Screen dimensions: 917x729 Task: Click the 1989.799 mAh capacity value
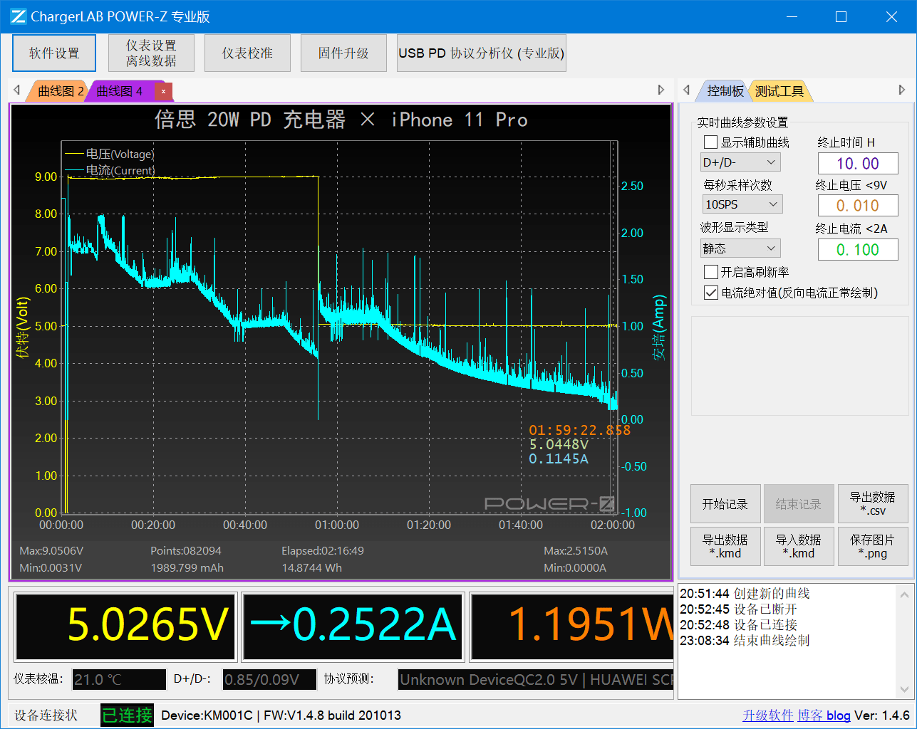click(x=187, y=568)
